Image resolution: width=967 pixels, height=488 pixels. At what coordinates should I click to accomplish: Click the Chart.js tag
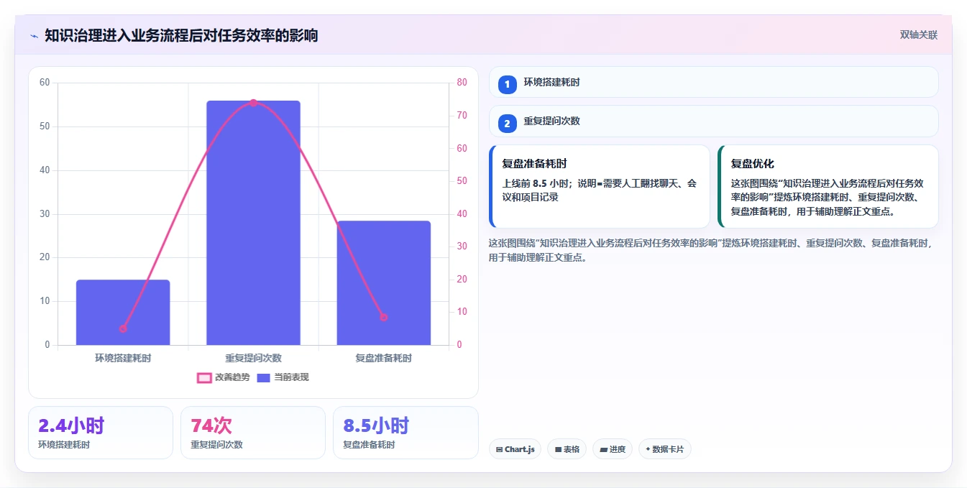(x=515, y=449)
